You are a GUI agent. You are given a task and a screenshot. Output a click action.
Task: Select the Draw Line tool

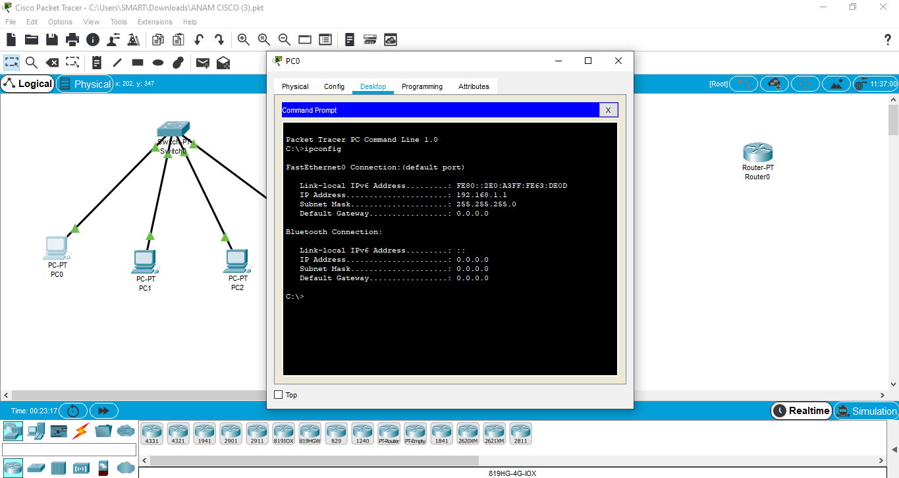point(117,63)
